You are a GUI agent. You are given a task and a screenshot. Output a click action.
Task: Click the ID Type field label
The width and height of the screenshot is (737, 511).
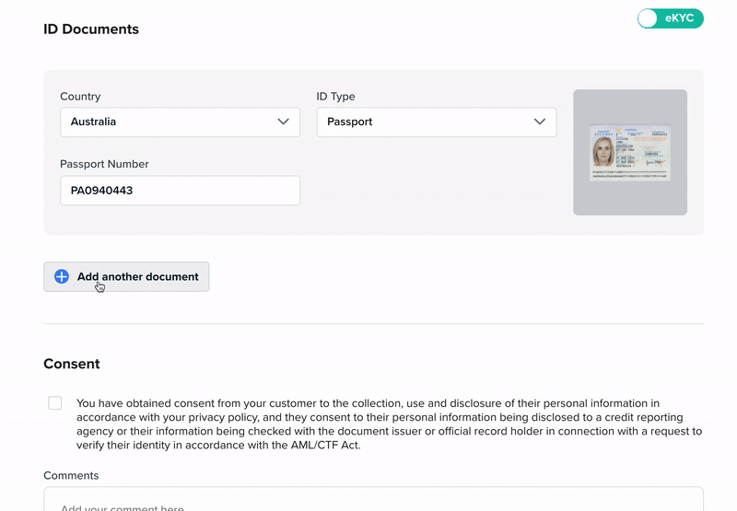coord(335,97)
